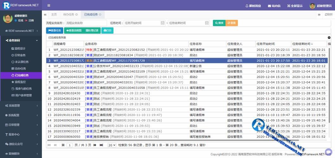Open page size dropdown showing 20
The width and height of the screenshot is (335, 158).
pos(112,145)
